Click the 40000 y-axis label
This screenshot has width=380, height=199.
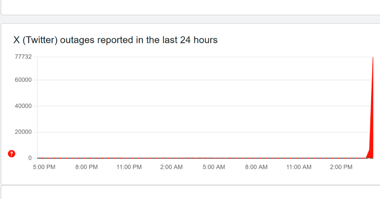(24, 106)
